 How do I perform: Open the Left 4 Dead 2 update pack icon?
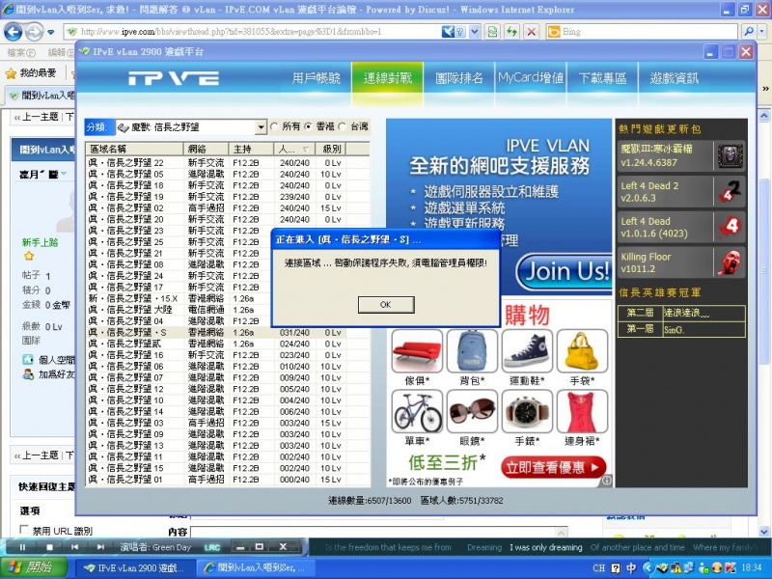(731, 192)
